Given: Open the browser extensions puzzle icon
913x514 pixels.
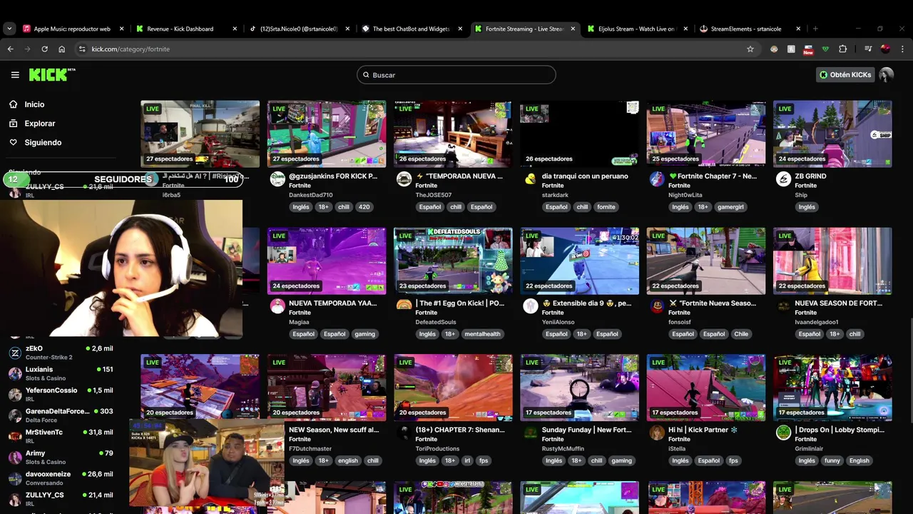Looking at the screenshot, I should pyautogui.click(x=842, y=49).
